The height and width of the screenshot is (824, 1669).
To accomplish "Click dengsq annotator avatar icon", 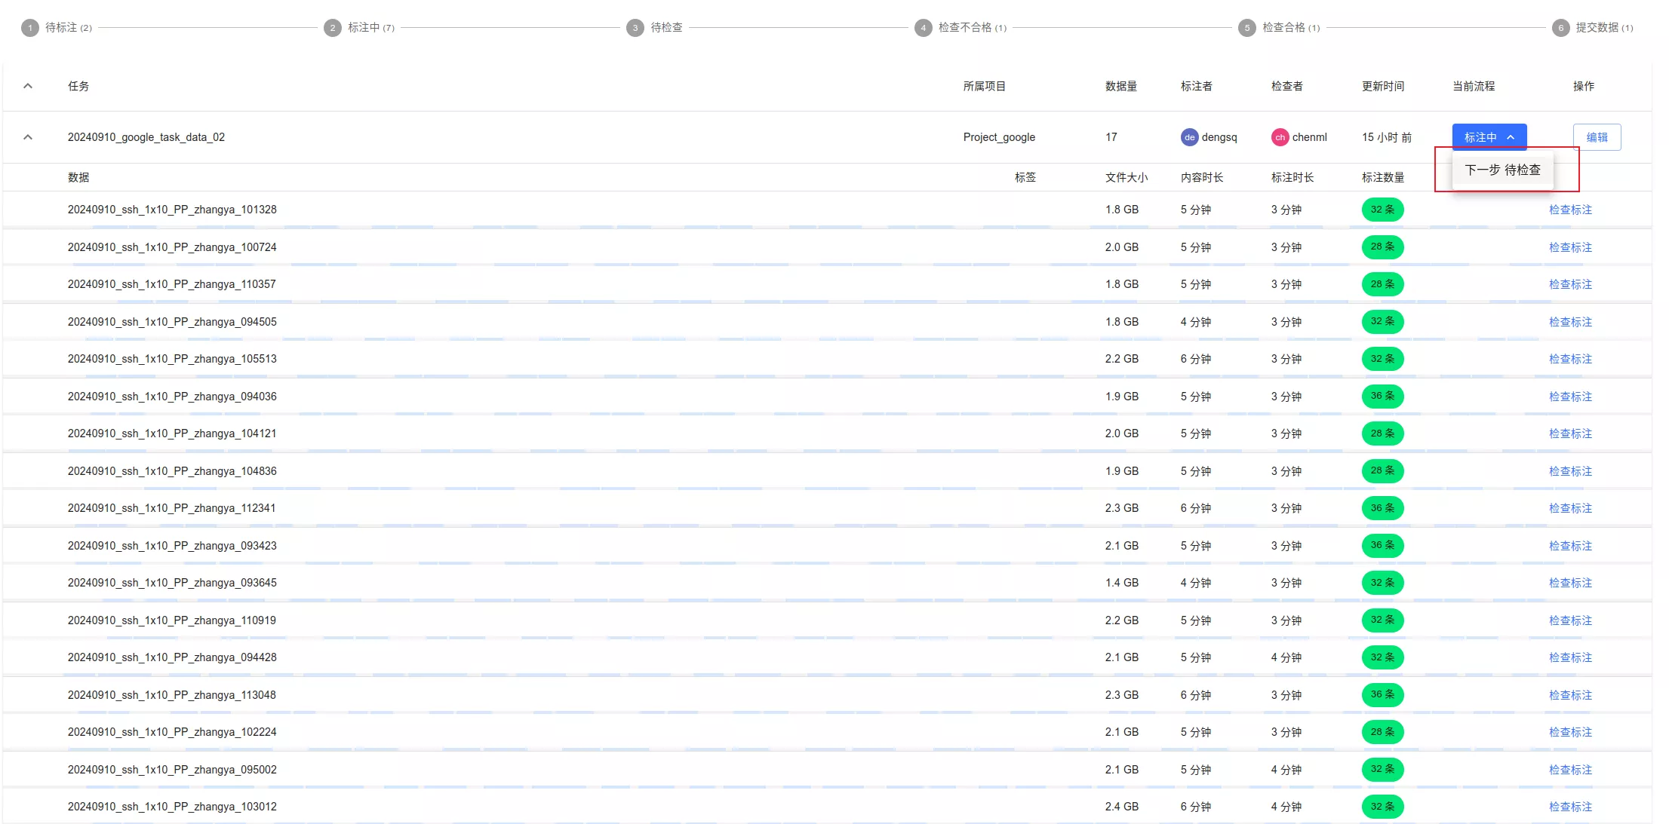I will point(1189,137).
